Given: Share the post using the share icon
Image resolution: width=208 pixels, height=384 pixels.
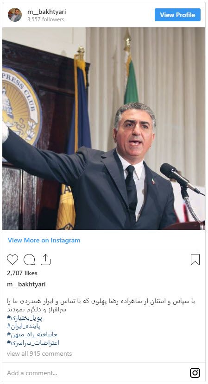Looking at the screenshot, I should coord(45,260).
